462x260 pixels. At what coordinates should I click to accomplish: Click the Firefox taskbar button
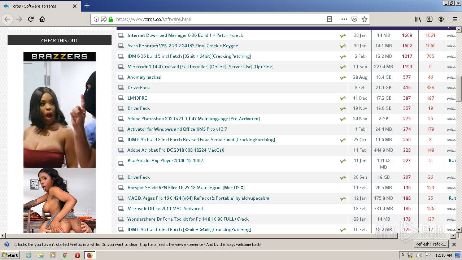90,255
